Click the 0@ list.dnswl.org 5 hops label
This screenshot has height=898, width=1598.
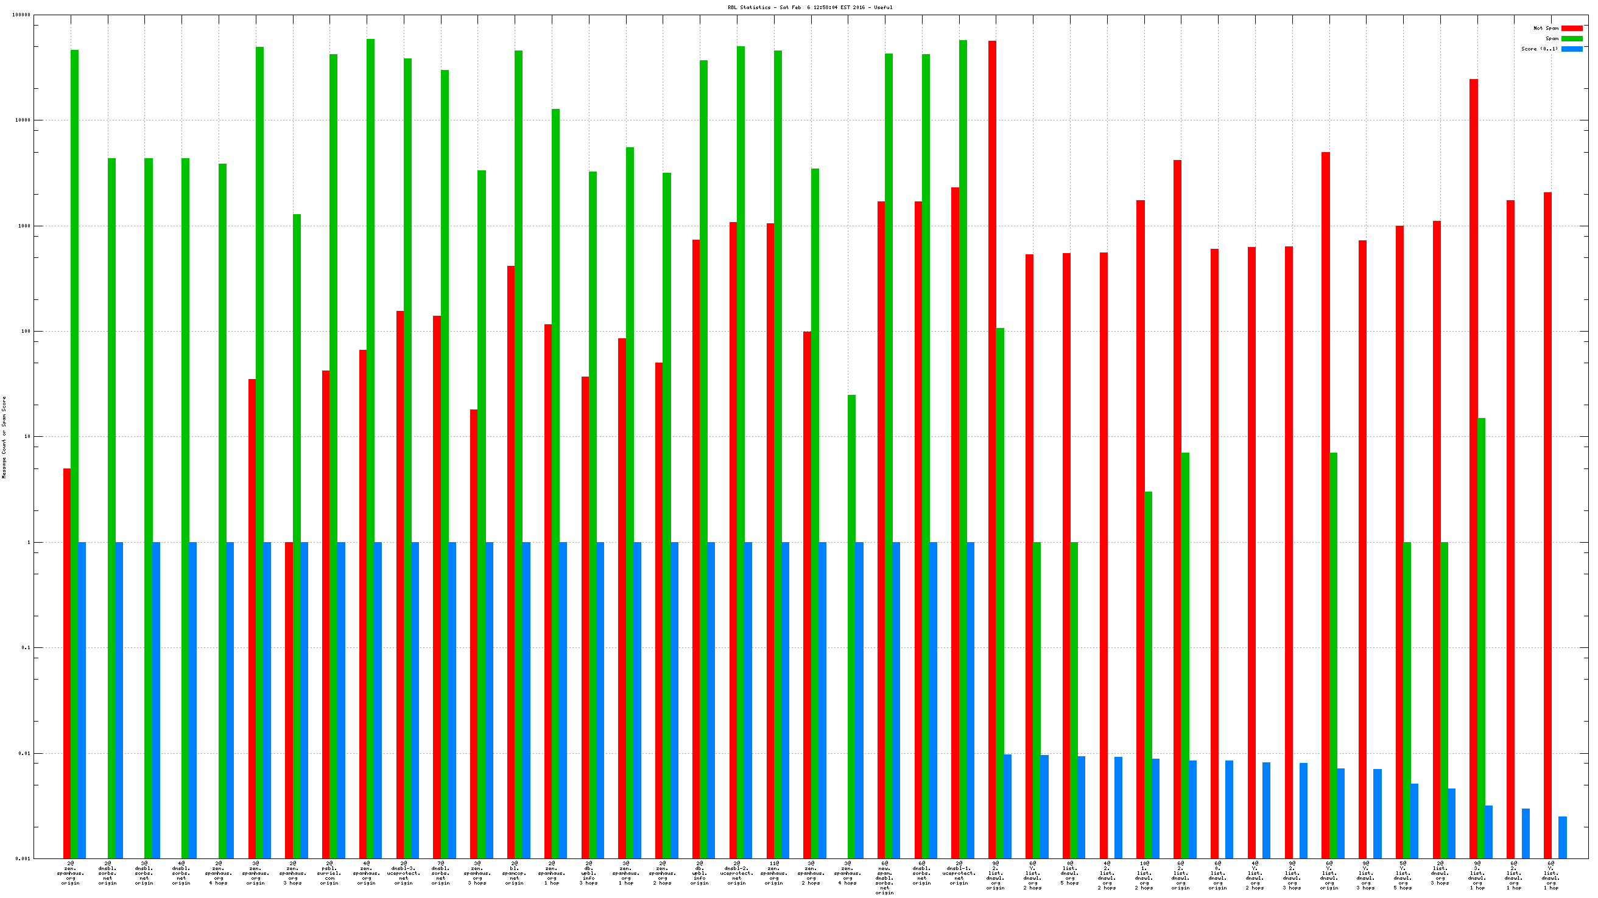[x=1069, y=872]
